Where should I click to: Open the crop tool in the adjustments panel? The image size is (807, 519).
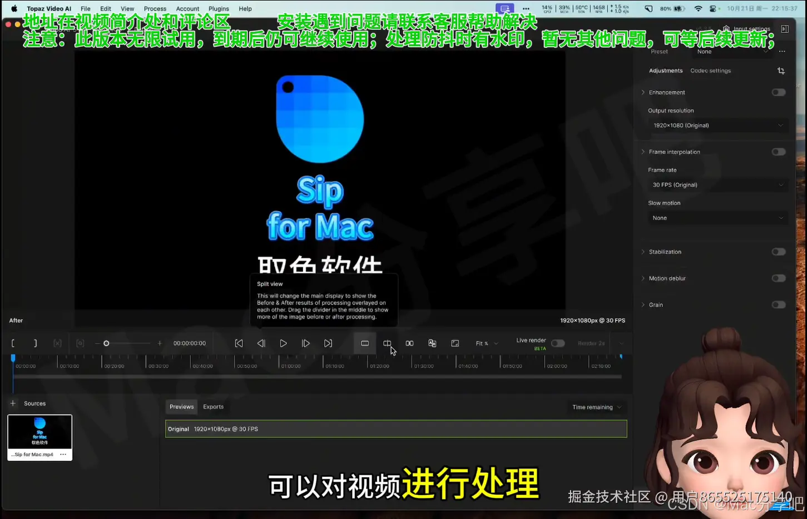pos(781,71)
